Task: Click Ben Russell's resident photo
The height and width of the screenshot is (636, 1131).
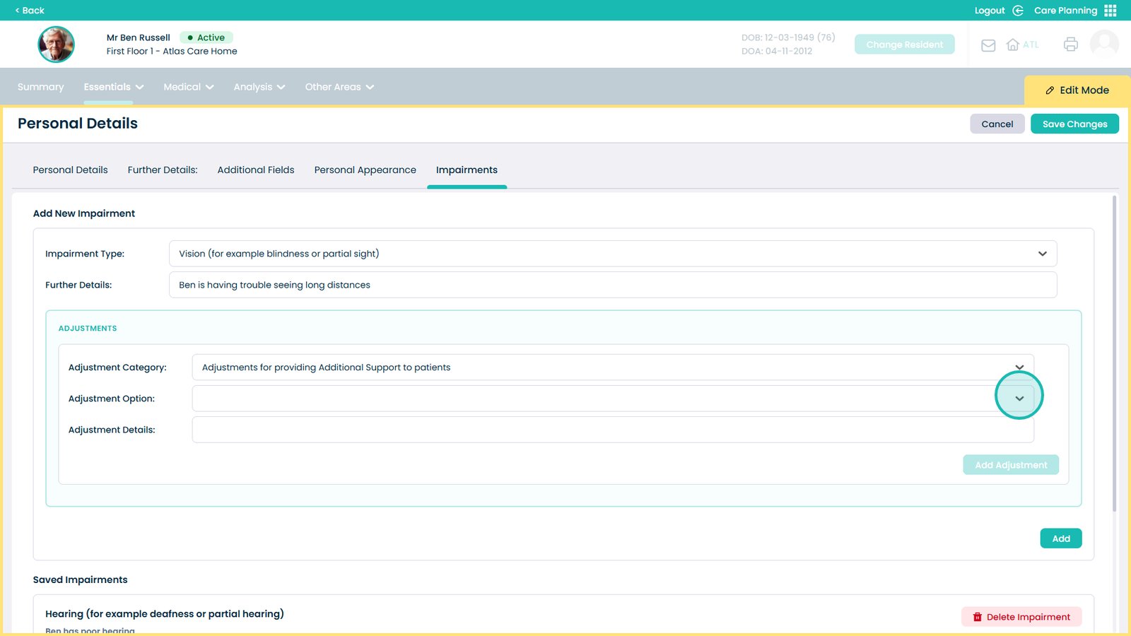Action: pyautogui.click(x=56, y=45)
